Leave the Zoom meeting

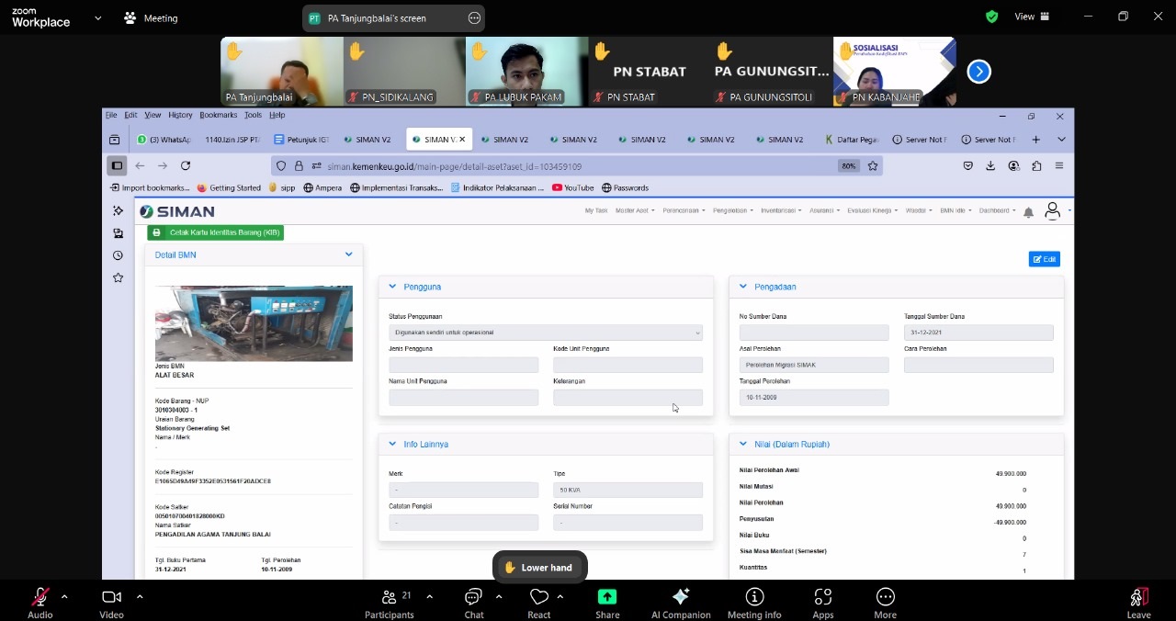pyautogui.click(x=1138, y=602)
